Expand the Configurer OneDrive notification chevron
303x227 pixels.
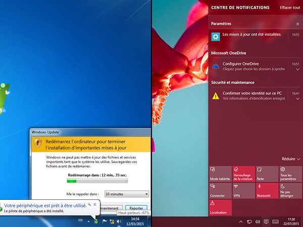coord(297,69)
